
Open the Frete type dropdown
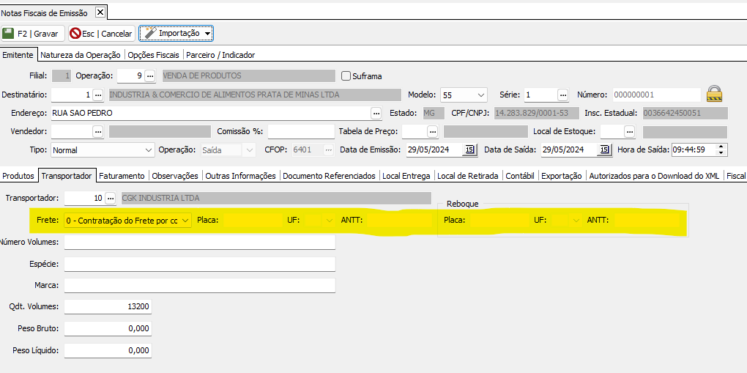(185, 220)
